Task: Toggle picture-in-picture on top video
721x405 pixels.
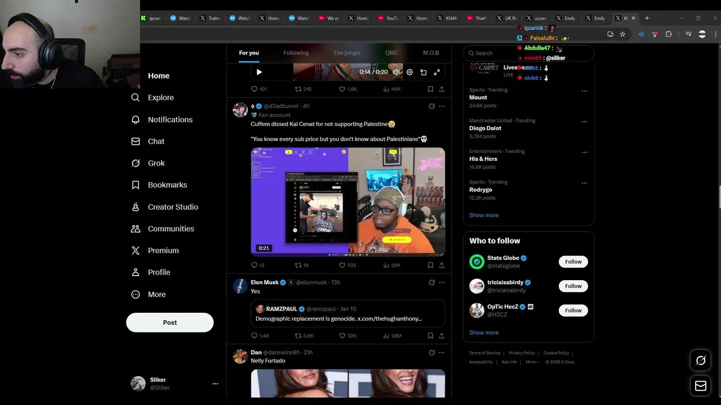Action: (423, 72)
